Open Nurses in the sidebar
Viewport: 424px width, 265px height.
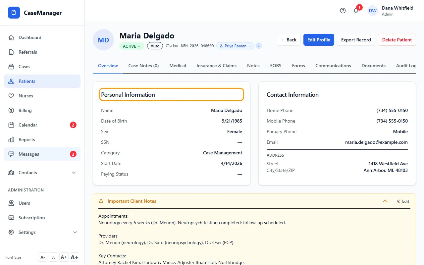(x=42, y=96)
